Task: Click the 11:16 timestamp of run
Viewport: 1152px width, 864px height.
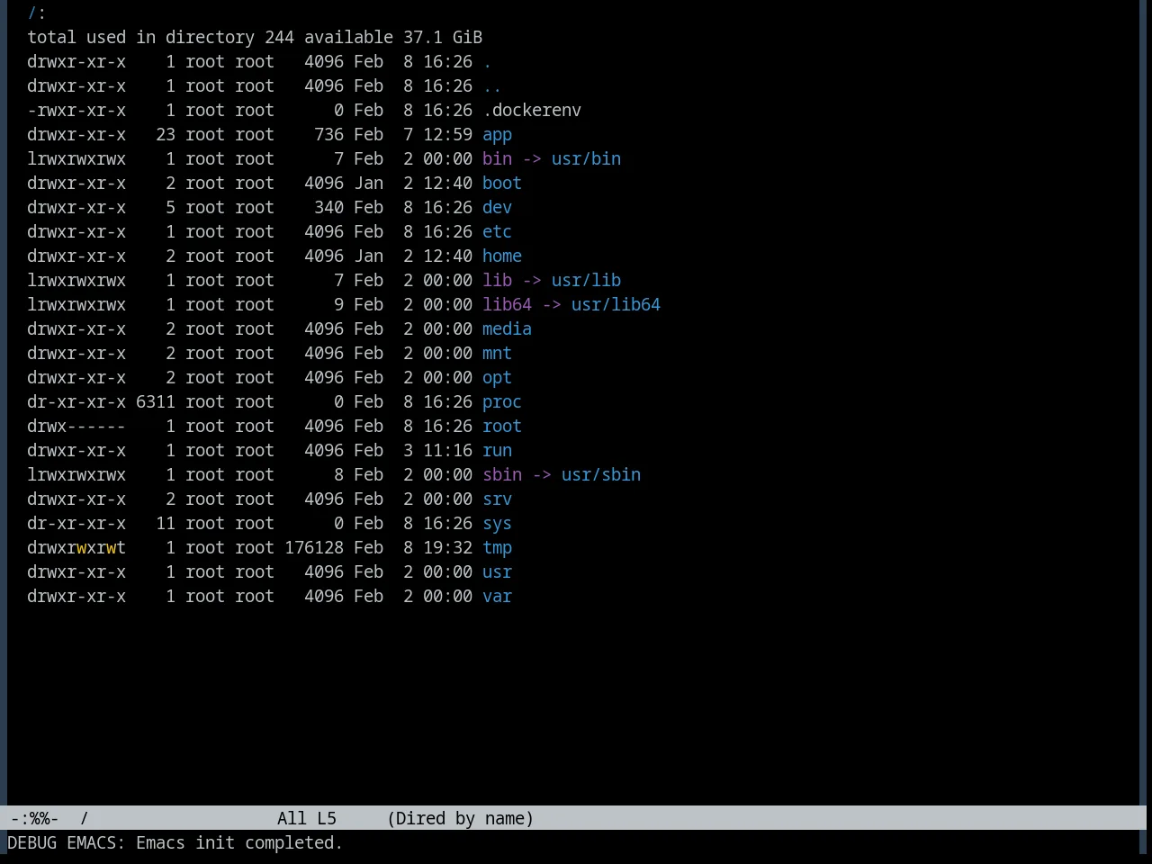Action: [x=447, y=451]
